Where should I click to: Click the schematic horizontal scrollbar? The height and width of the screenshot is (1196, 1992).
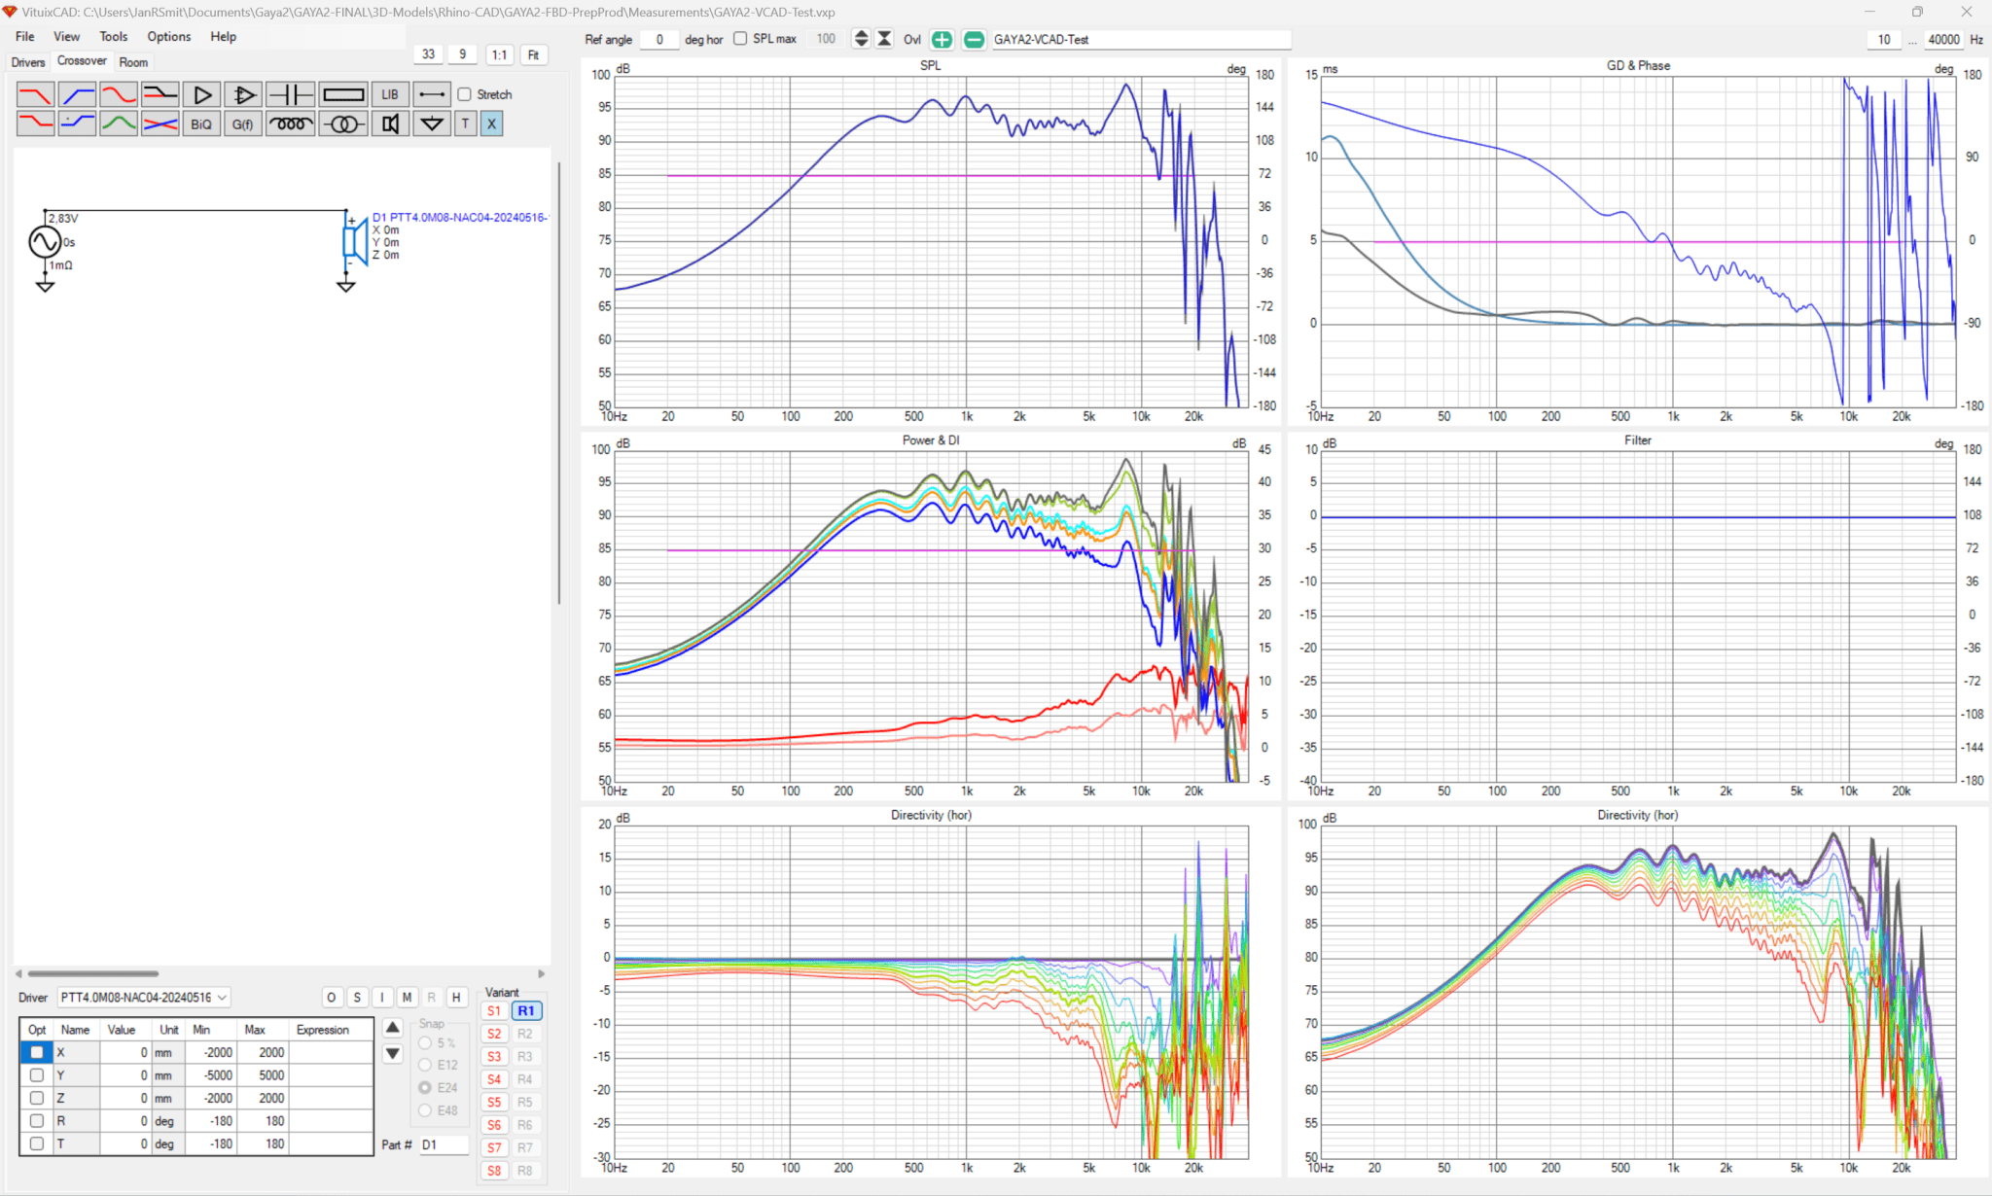point(93,973)
